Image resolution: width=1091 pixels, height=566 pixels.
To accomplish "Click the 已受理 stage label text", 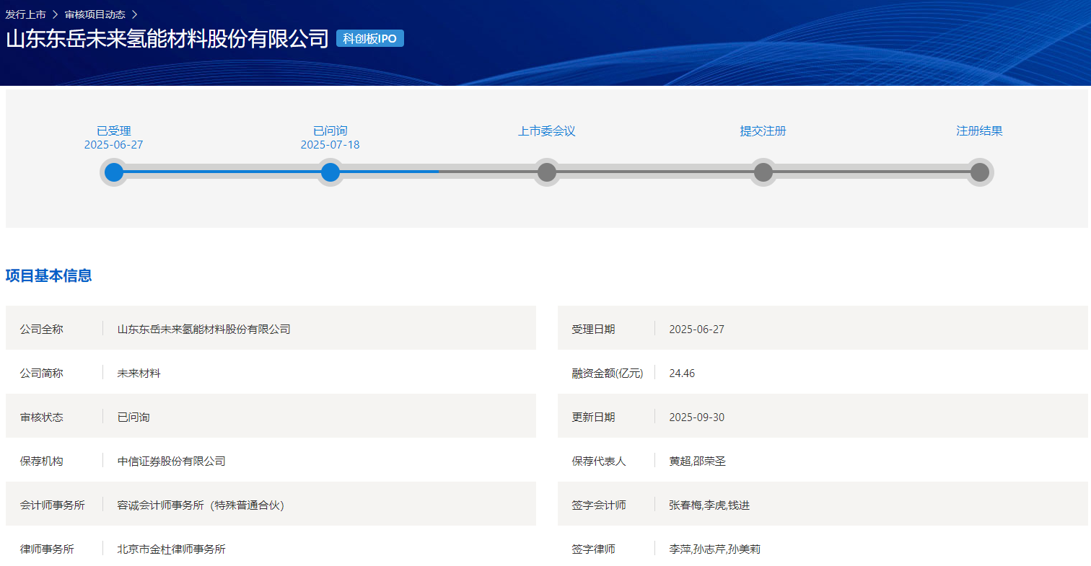I will pos(114,131).
